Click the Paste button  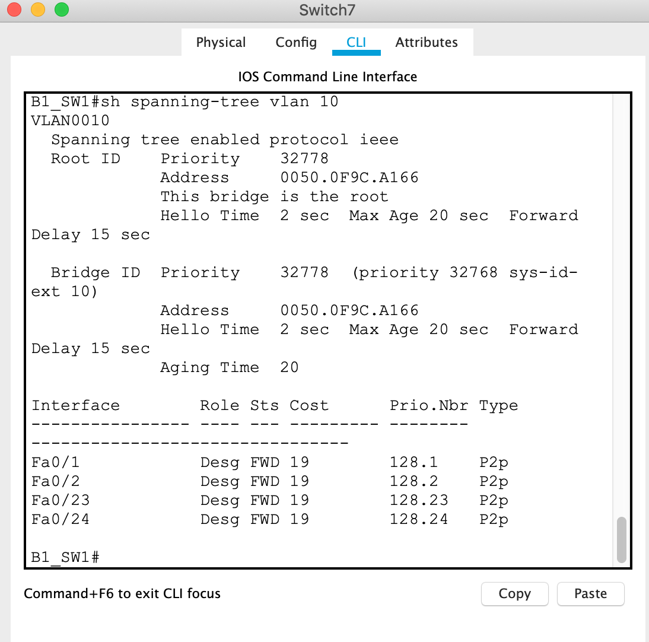point(590,593)
